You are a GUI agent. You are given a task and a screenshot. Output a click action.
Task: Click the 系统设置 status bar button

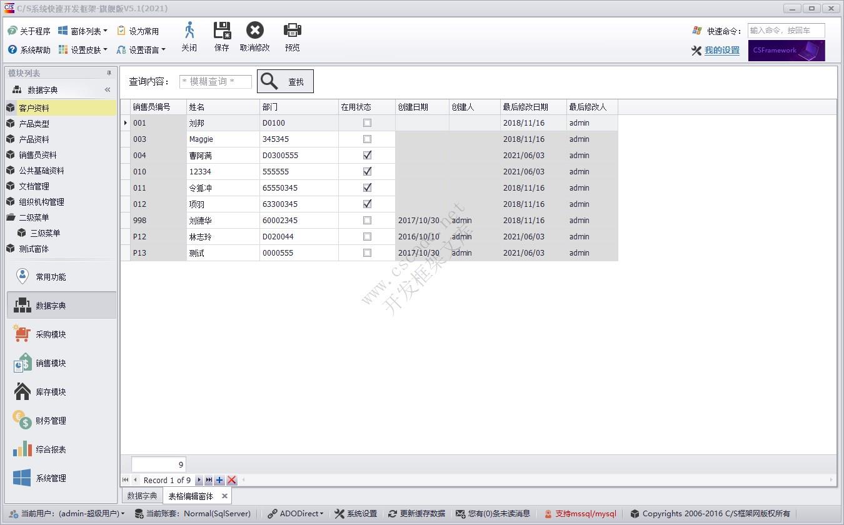pos(356,514)
